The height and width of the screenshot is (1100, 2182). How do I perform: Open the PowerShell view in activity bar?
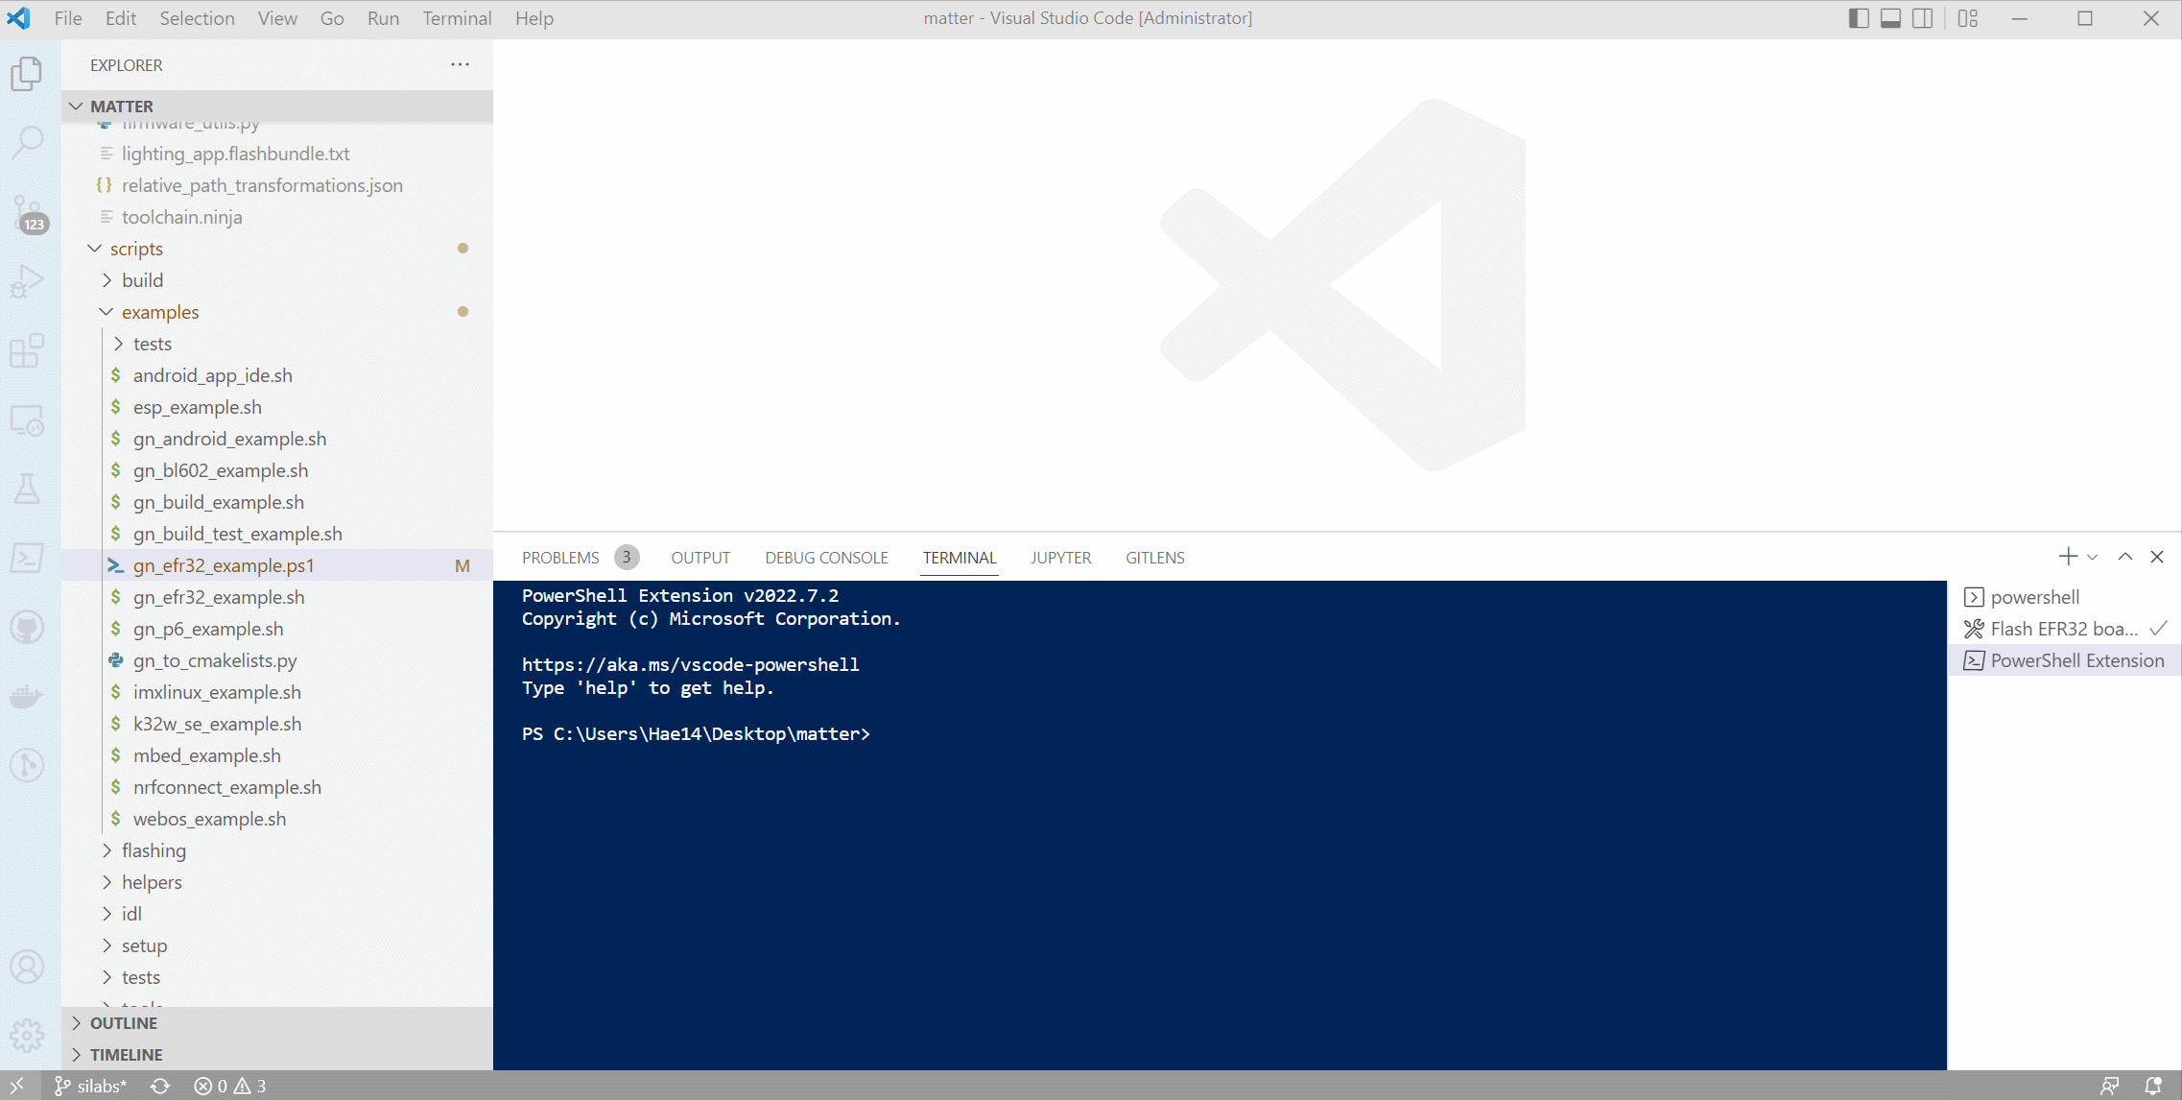[27, 558]
